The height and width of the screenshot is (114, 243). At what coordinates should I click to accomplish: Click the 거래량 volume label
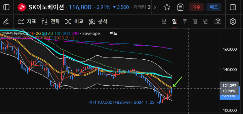point(140,7)
